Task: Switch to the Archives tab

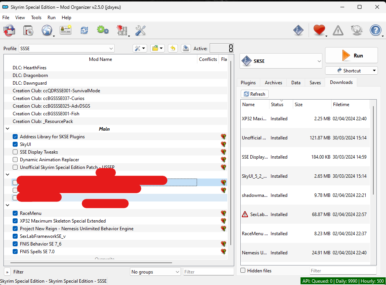Action: click(274, 83)
